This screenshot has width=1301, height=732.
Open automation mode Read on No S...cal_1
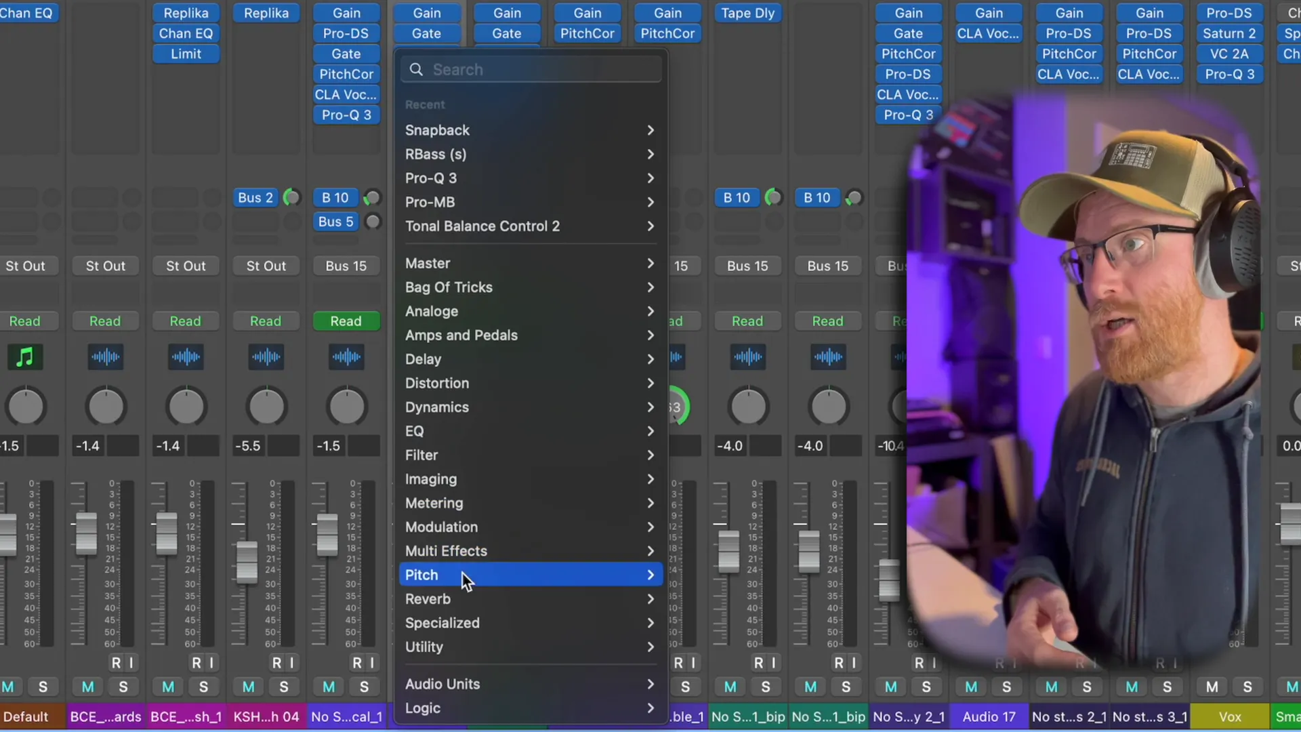(x=346, y=321)
